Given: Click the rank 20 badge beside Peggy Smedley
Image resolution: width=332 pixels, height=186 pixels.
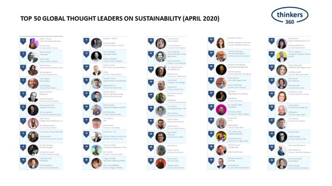Looking at the screenshot, I should (x=86, y=161).
